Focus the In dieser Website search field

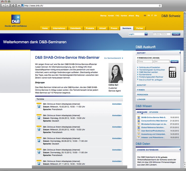click(162, 34)
